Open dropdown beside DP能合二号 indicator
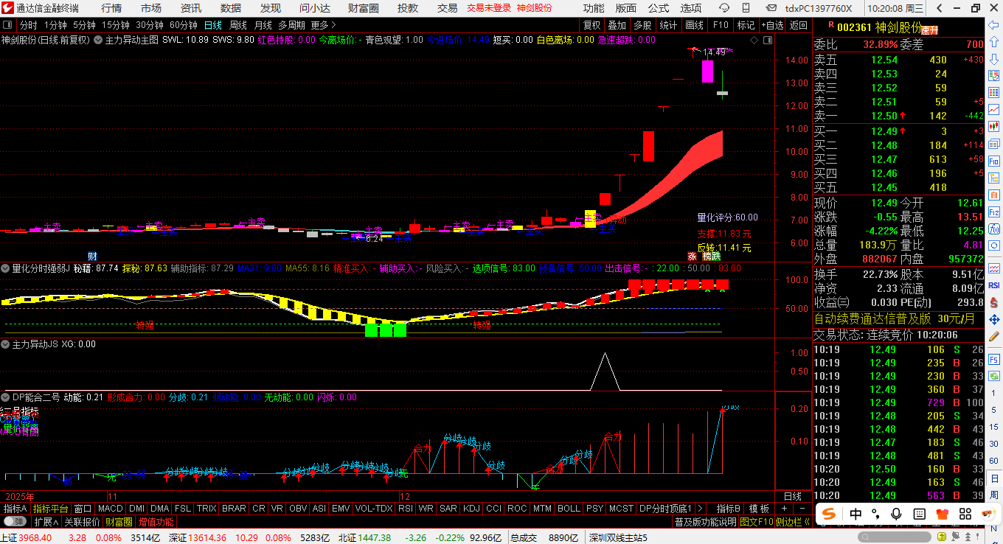Viewport: 1003px width, 544px height. (6, 397)
